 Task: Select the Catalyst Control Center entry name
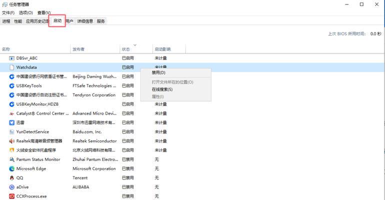point(42,113)
